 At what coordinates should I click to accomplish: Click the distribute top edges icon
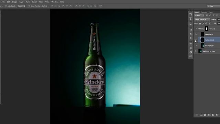[x=76, y=6]
